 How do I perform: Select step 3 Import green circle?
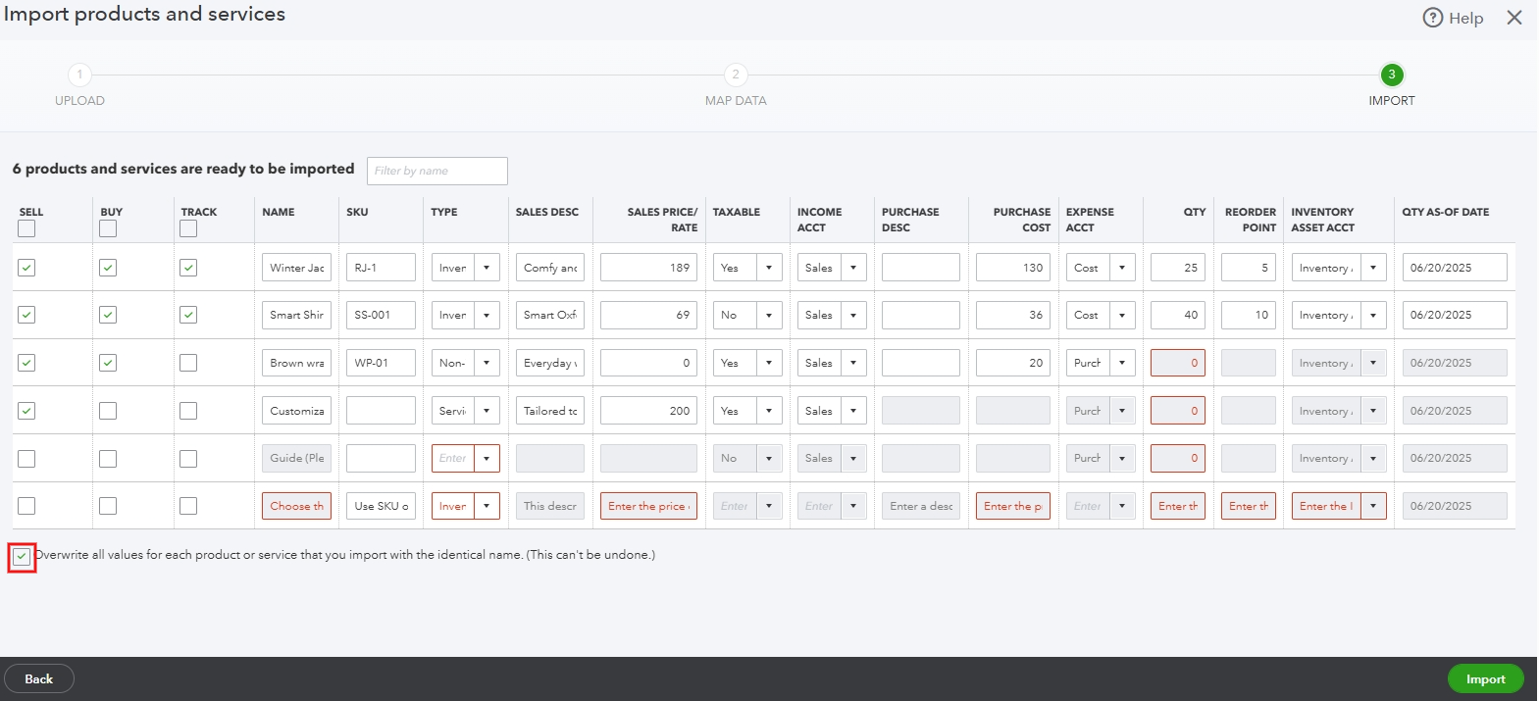[x=1391, y=75]
